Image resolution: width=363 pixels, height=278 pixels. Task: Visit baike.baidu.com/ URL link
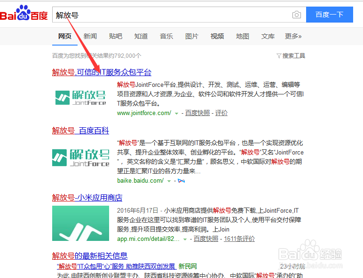140,181
